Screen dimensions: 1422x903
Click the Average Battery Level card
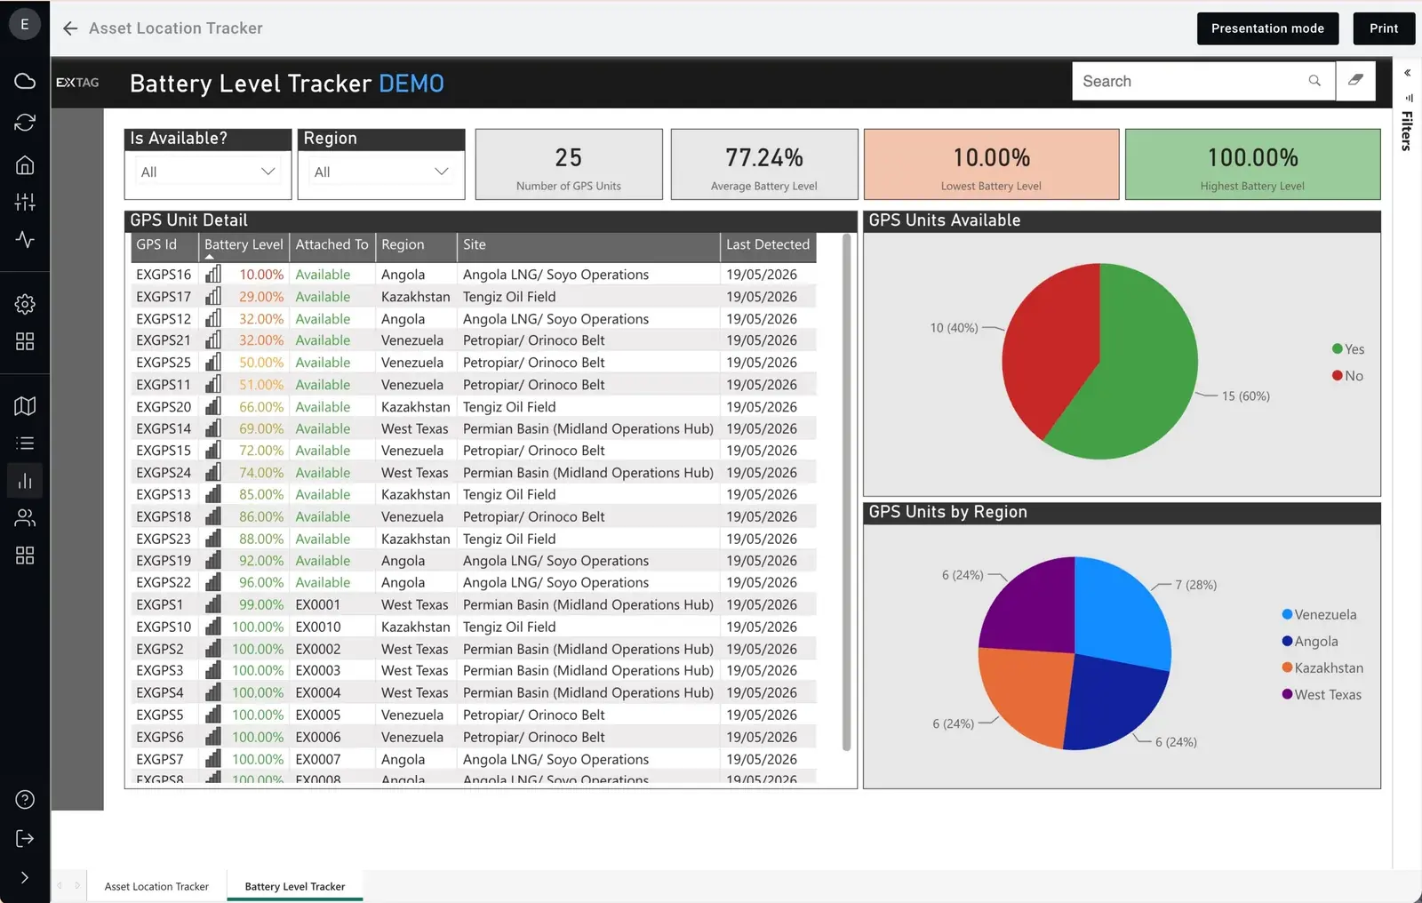point(764,164)
